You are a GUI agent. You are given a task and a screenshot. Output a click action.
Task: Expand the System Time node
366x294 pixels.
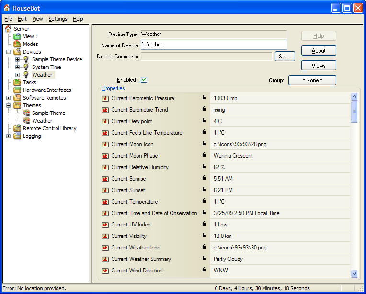pyautogui.click(x=18, y=67)
